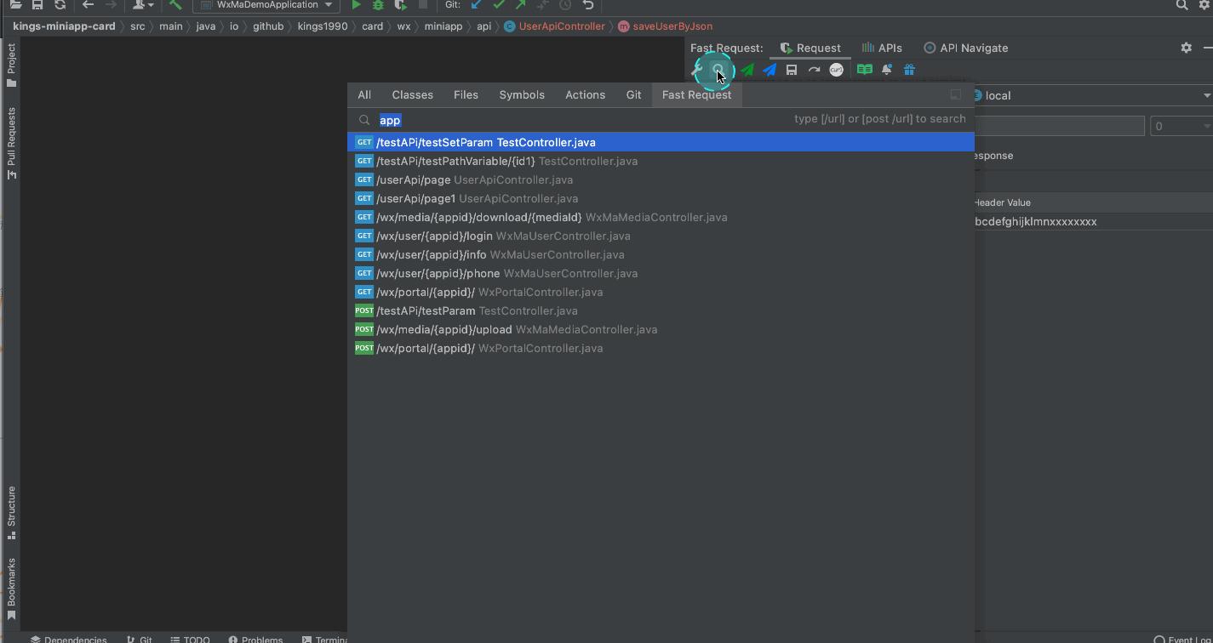
Task: Click the green Run triangle in main toolbar
Action: tap(357, 5)
